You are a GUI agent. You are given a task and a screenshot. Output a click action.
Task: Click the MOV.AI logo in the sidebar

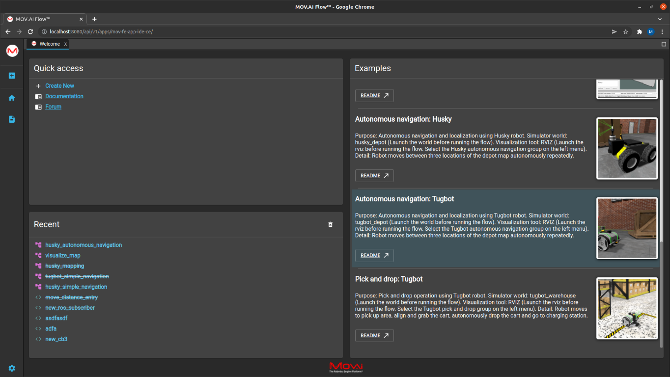[x=12, y=51]
